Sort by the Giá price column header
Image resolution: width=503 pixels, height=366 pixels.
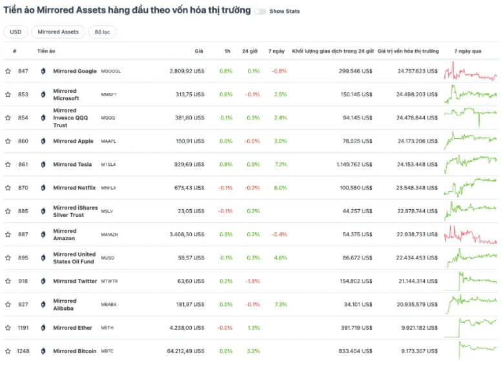coord(199,51)
